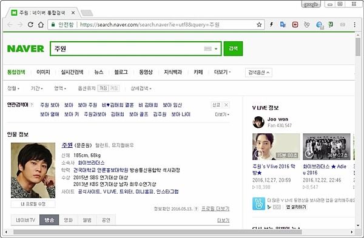This screenshot has width=364, height=238.
Task: Click 주원 profile photo
Action: coord(33,170)
